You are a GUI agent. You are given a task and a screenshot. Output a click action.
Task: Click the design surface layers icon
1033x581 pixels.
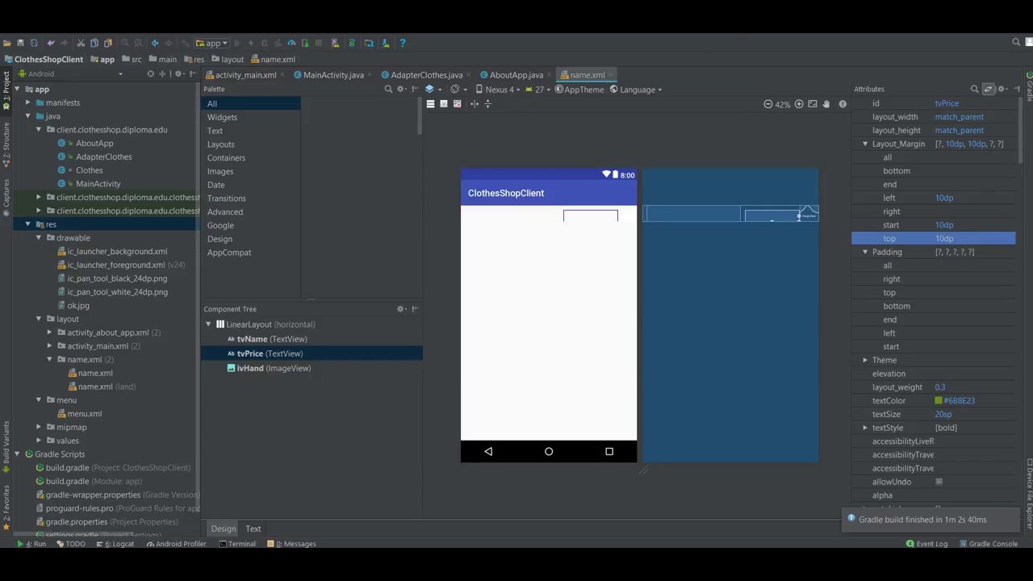[x=429, y=90]
